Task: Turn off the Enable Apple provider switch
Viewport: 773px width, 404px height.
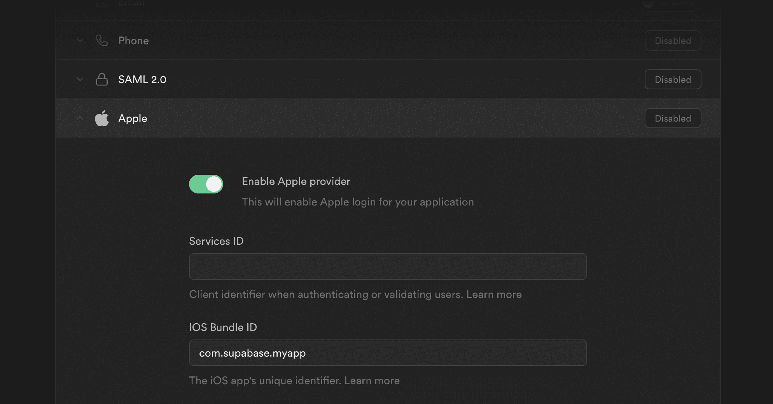Action: point(206,184)
